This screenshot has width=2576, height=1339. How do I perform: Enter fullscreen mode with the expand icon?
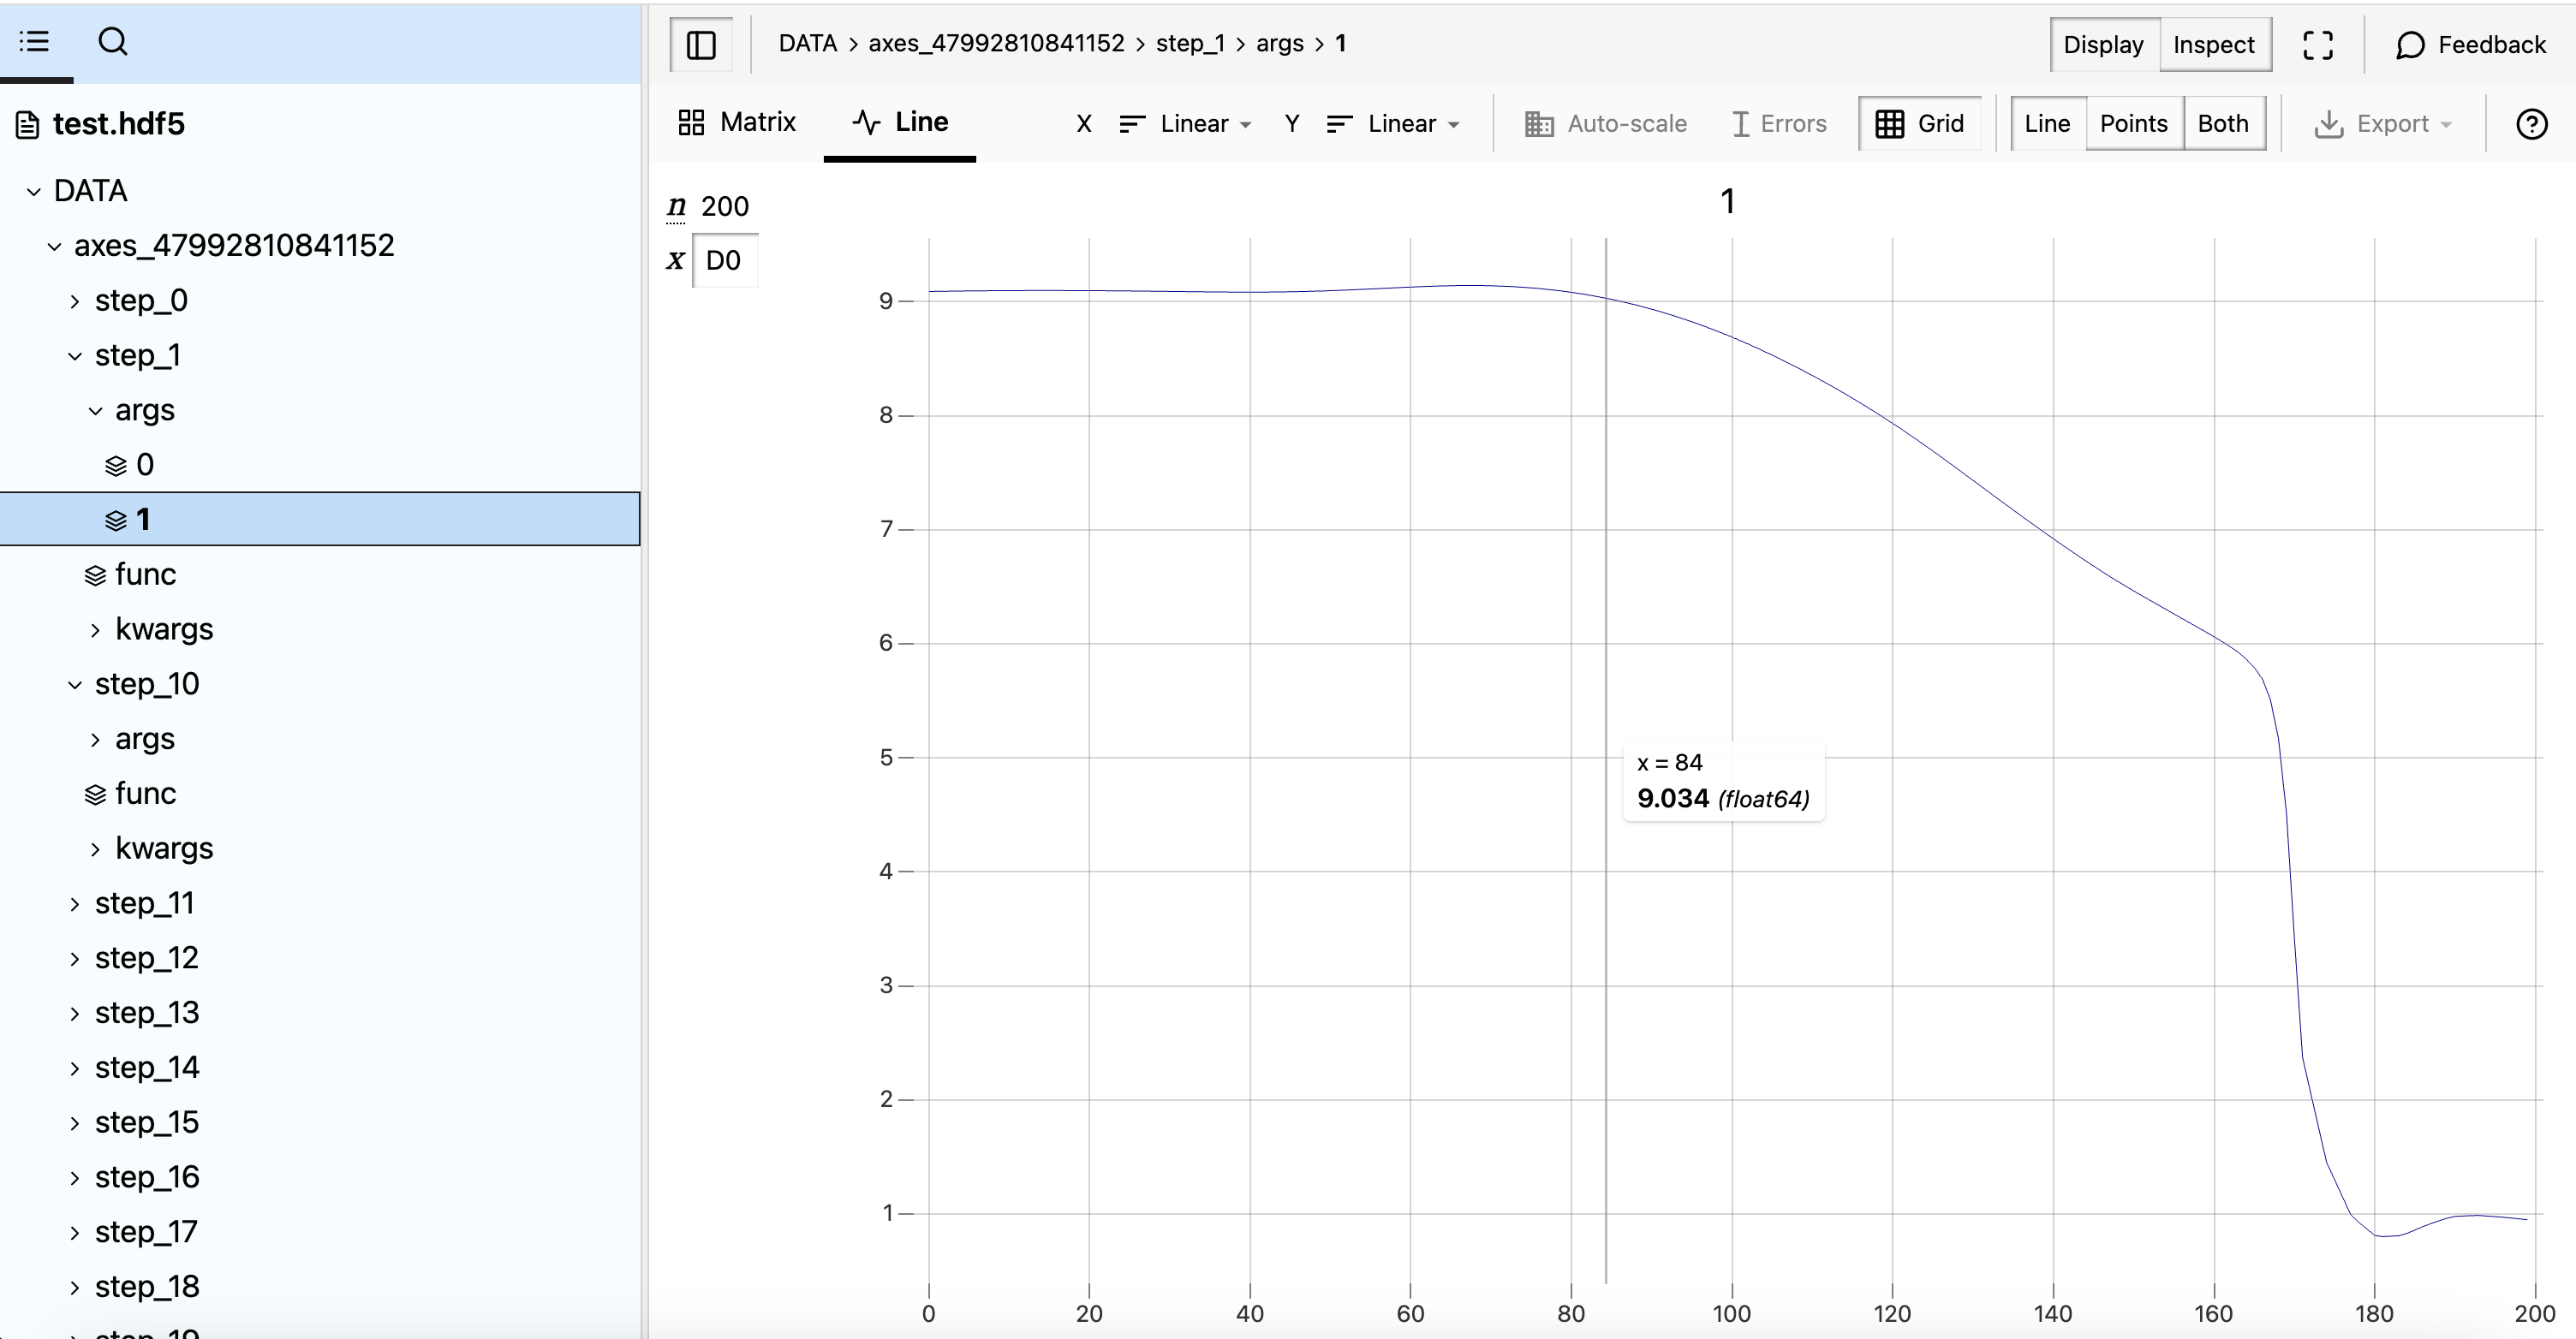(x=2317, y=45)
